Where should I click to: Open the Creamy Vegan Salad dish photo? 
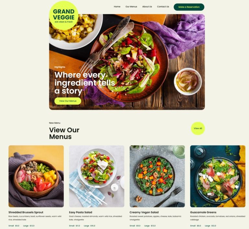[157, 176]
